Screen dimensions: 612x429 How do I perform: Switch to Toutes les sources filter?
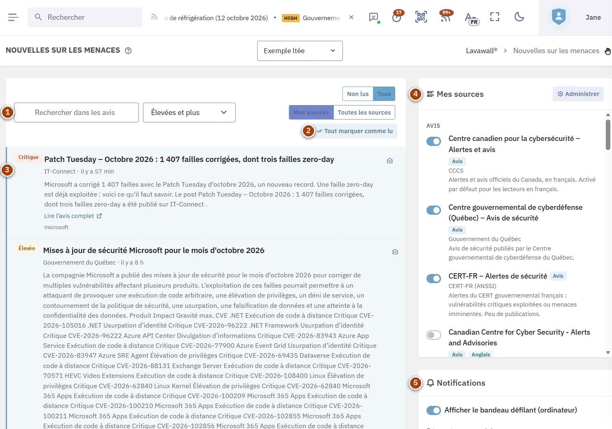[x=364, y=113]
